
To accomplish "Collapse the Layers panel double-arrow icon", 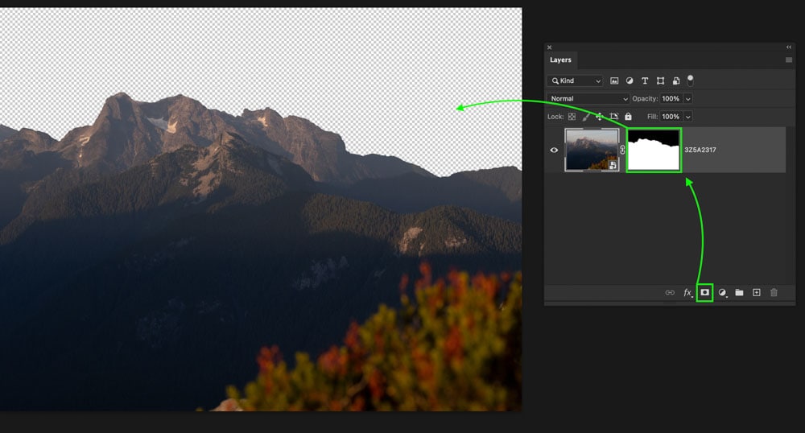I will (x=789, y=47).
